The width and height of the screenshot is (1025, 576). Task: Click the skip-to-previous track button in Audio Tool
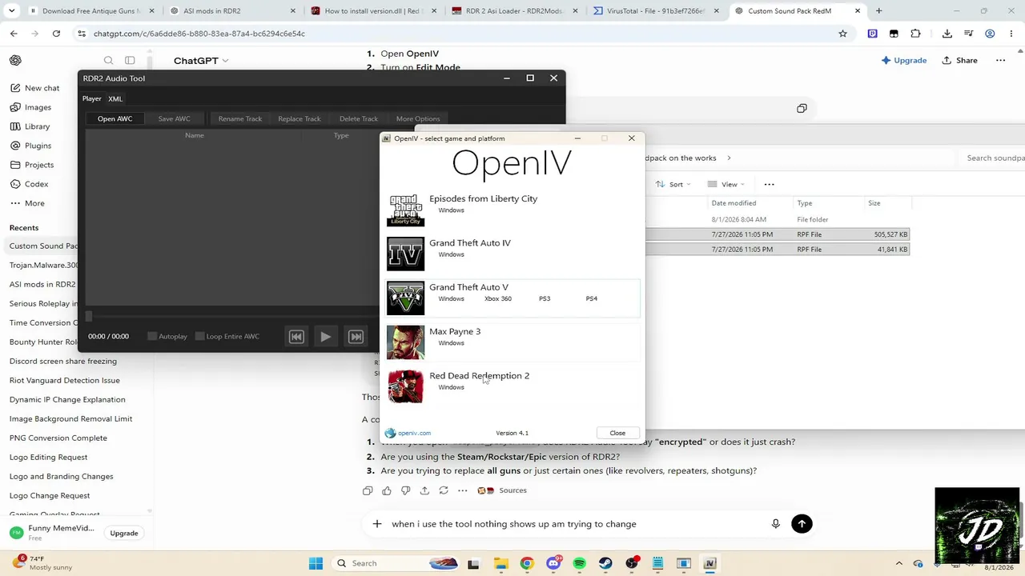pyautogui.click(x=296, y=337)
